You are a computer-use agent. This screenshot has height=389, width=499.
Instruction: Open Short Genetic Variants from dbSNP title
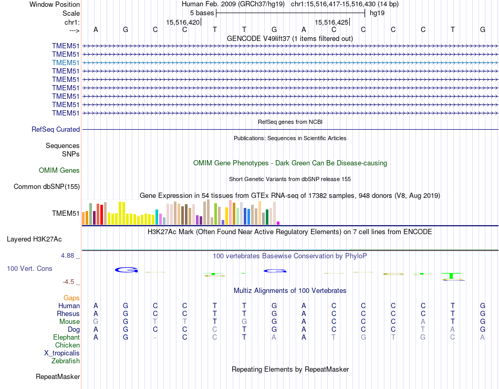pyautogui.click(x=290, y=179)
